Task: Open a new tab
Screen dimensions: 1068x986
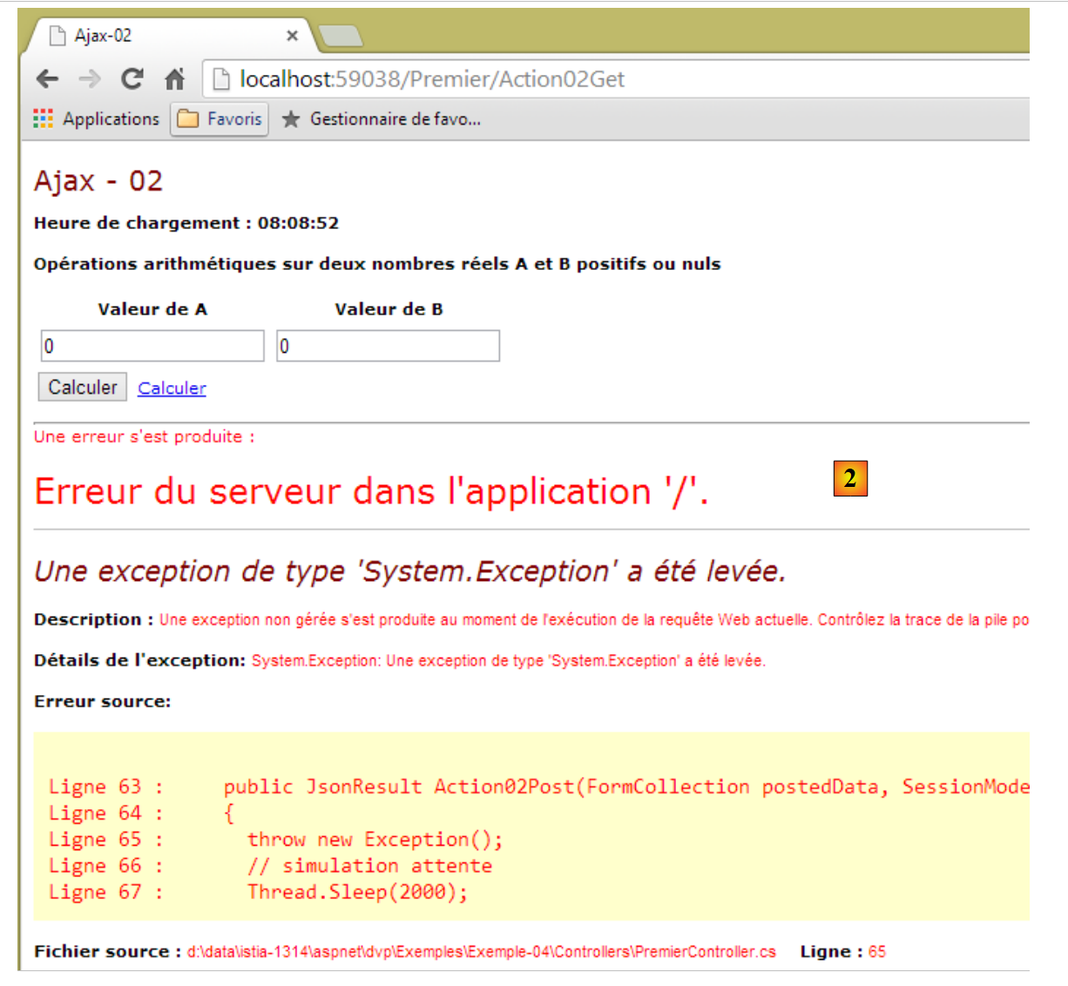Action: pos(341,36)
